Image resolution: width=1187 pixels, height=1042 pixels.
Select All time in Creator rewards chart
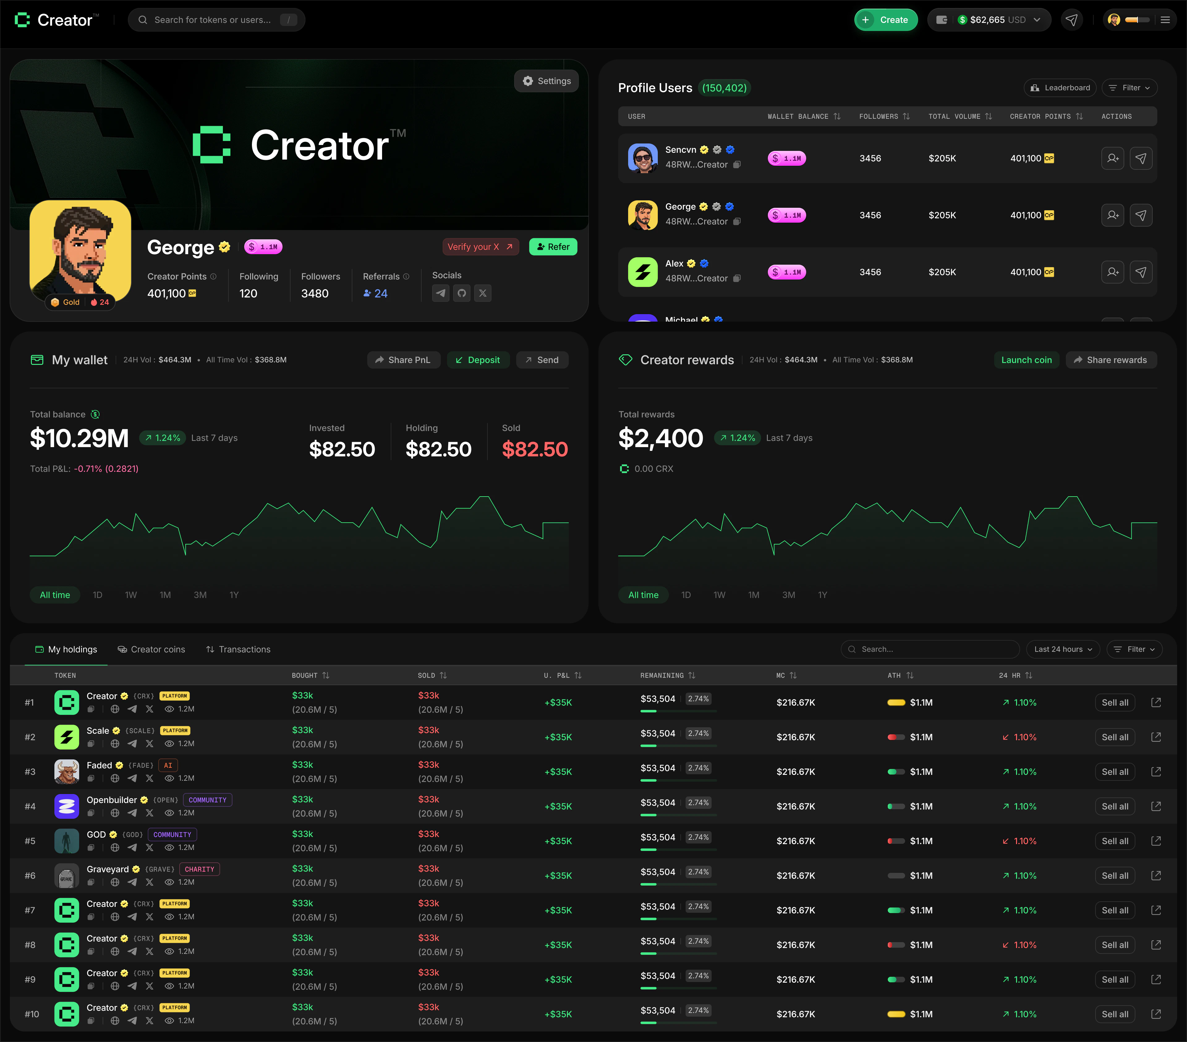(x=644, y=595)
